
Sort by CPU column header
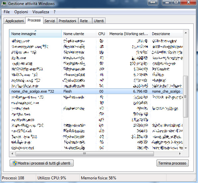tap(101, 34)
